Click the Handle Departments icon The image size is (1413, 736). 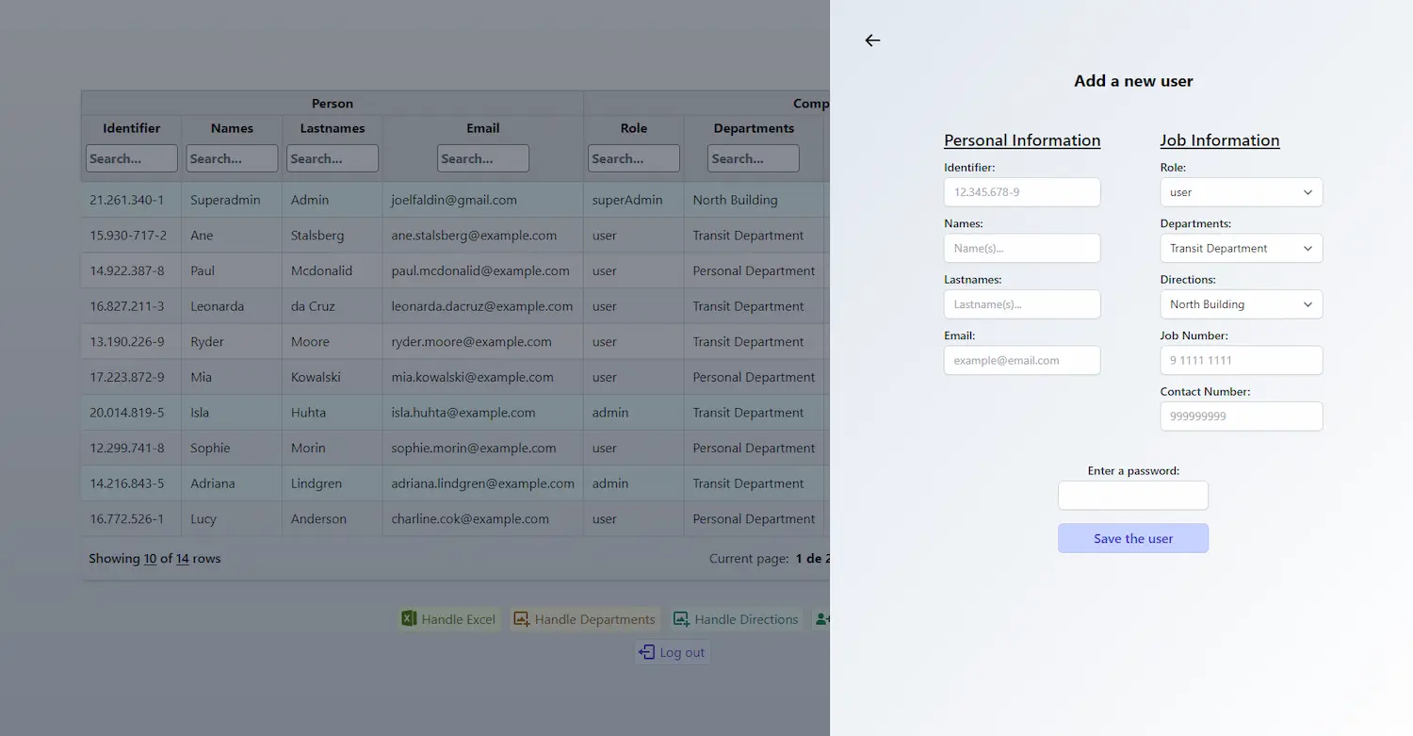[521, 618]
